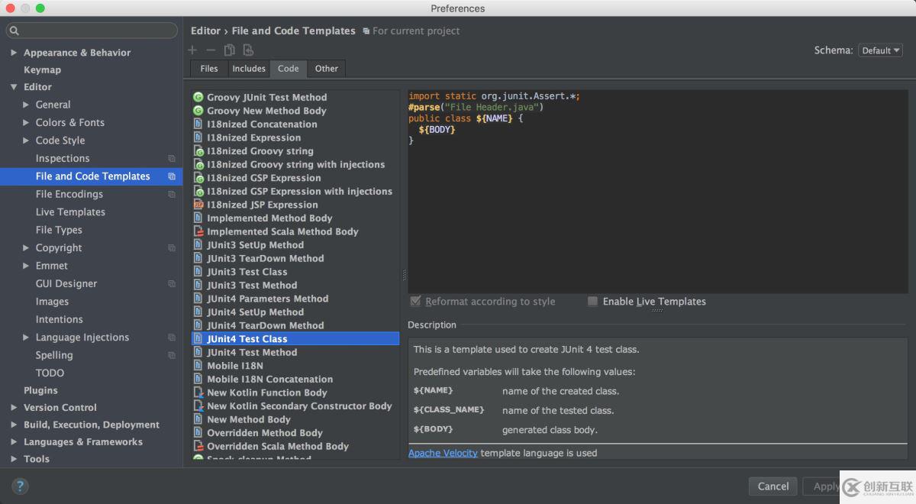
Task: Click the reset to default template icon
Action: [x=248, y=50]
